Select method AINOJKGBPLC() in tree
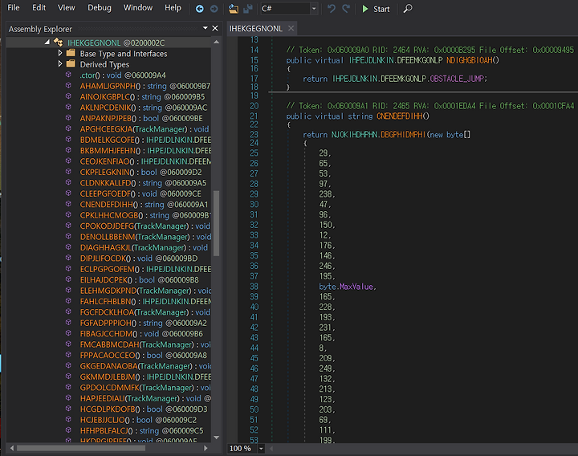Image resolution: width=578 pixels, height=456 pixels. tap(142, 97)
